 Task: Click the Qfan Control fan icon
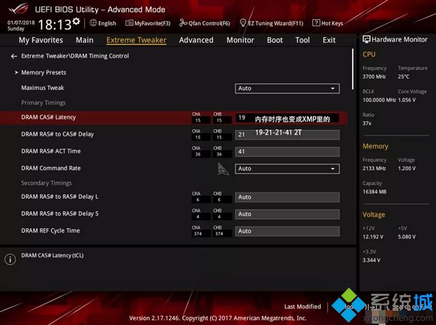coord(183,22)
